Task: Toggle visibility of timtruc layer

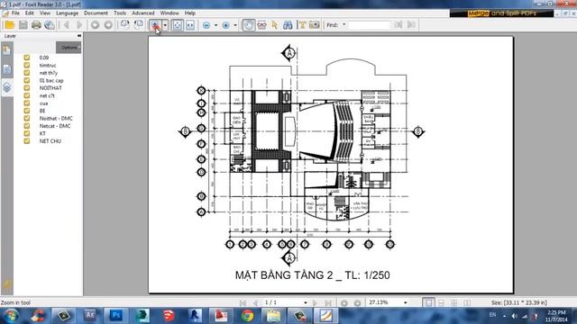Action: pos(27,66)
